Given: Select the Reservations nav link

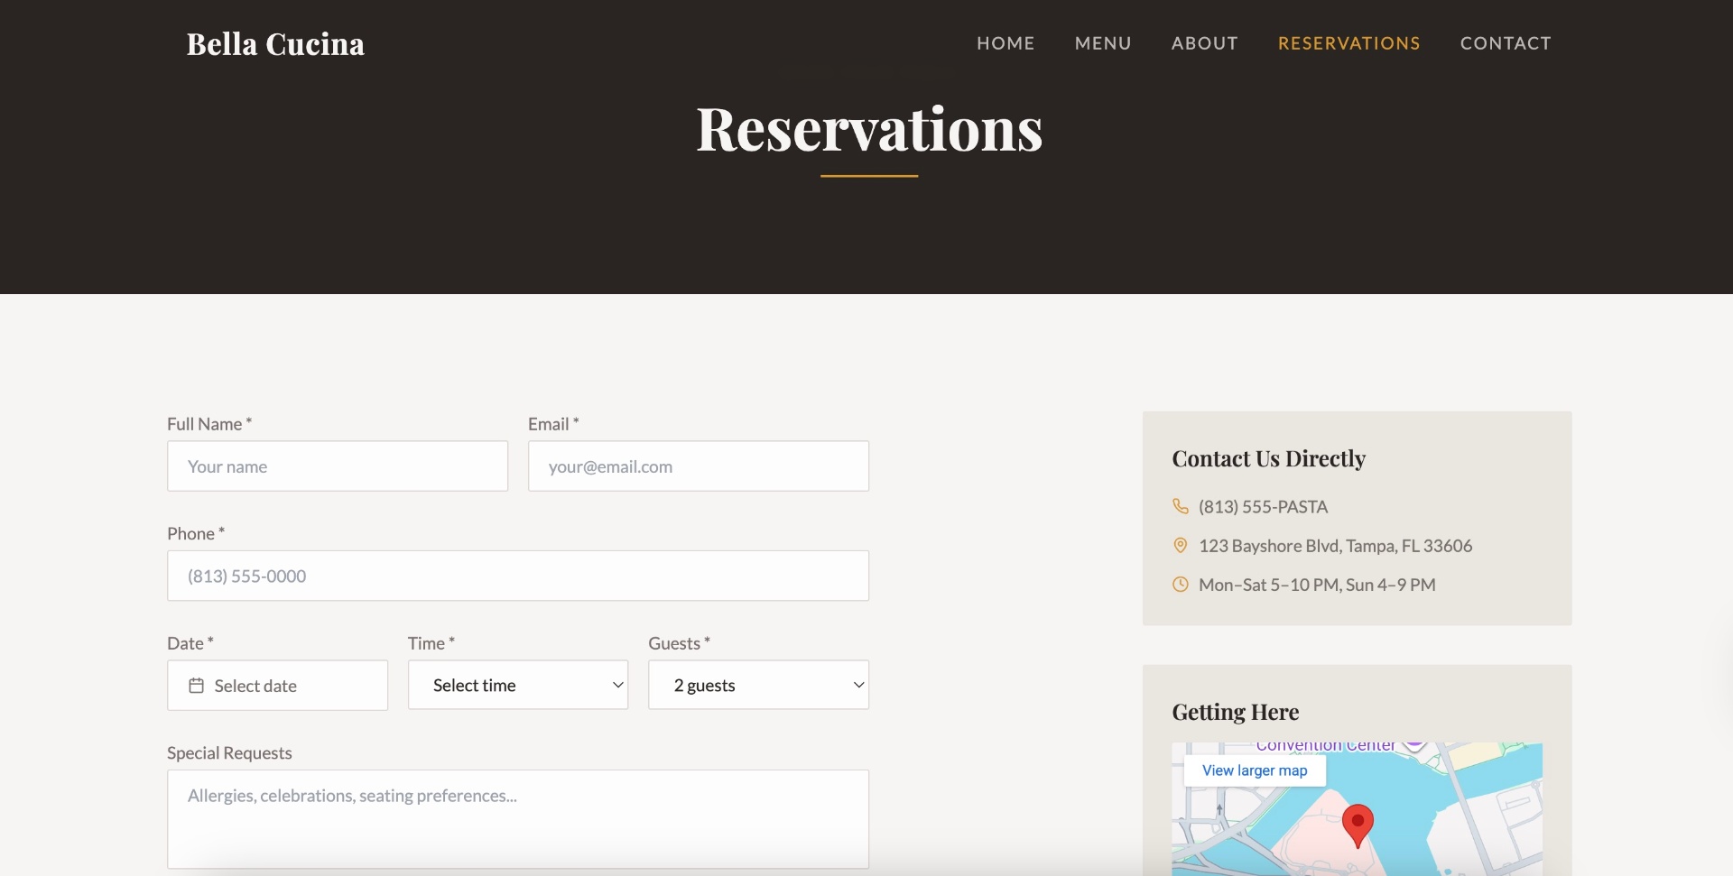Looking at the screenshot, I should coord(1349,43).
